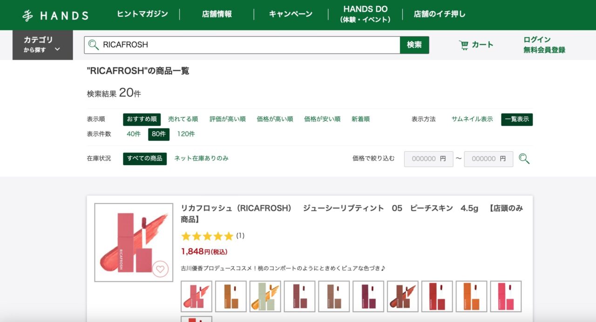596x322 pixels.
Task: Click the minimum price input field
Action: pos(428,159)
